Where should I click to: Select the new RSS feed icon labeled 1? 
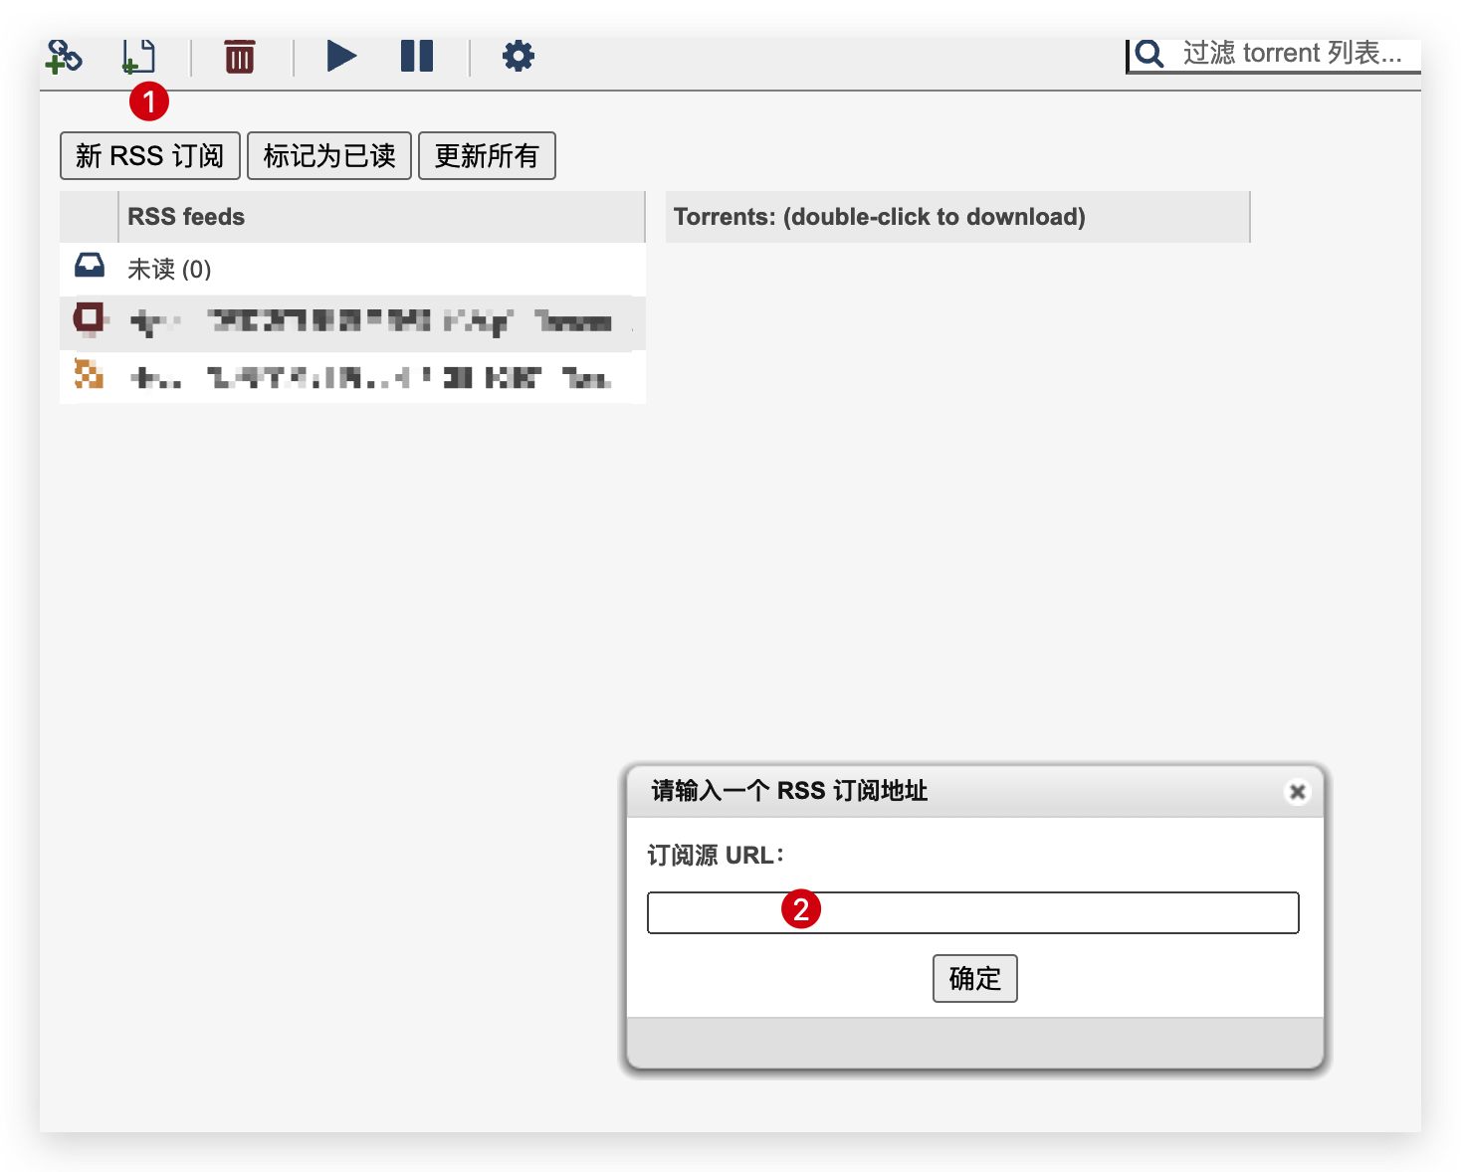click(x=137, y=57)
